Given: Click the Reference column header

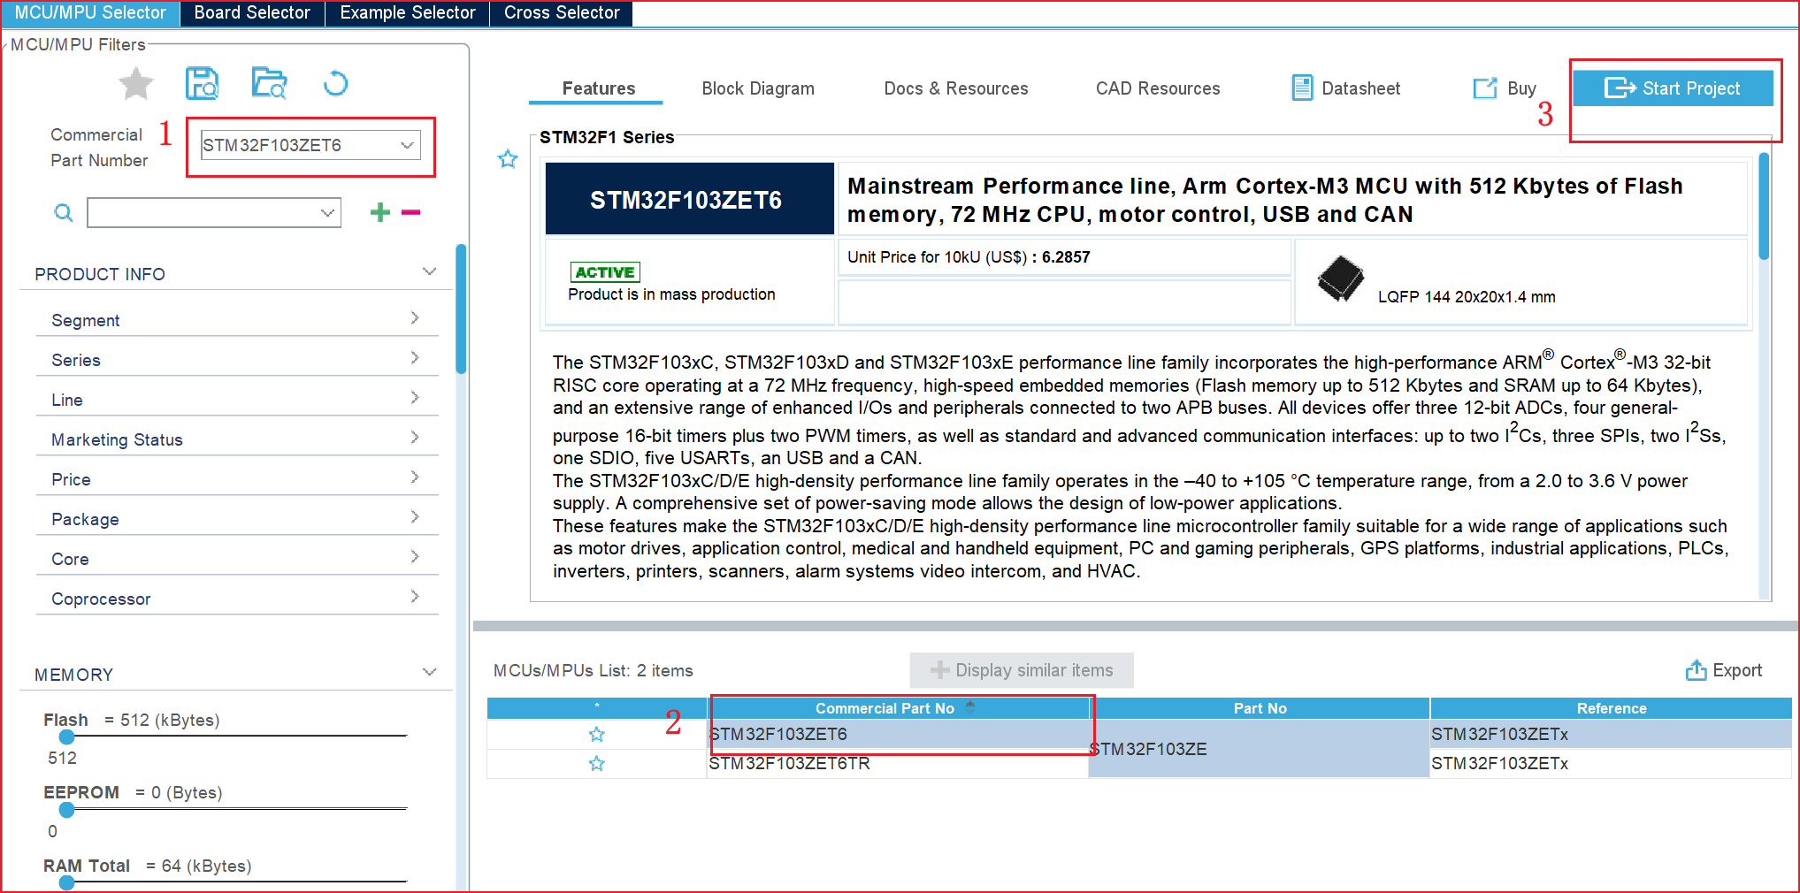Looking at the screenshot, I should pyautogui.click(x=1611, y=708).
